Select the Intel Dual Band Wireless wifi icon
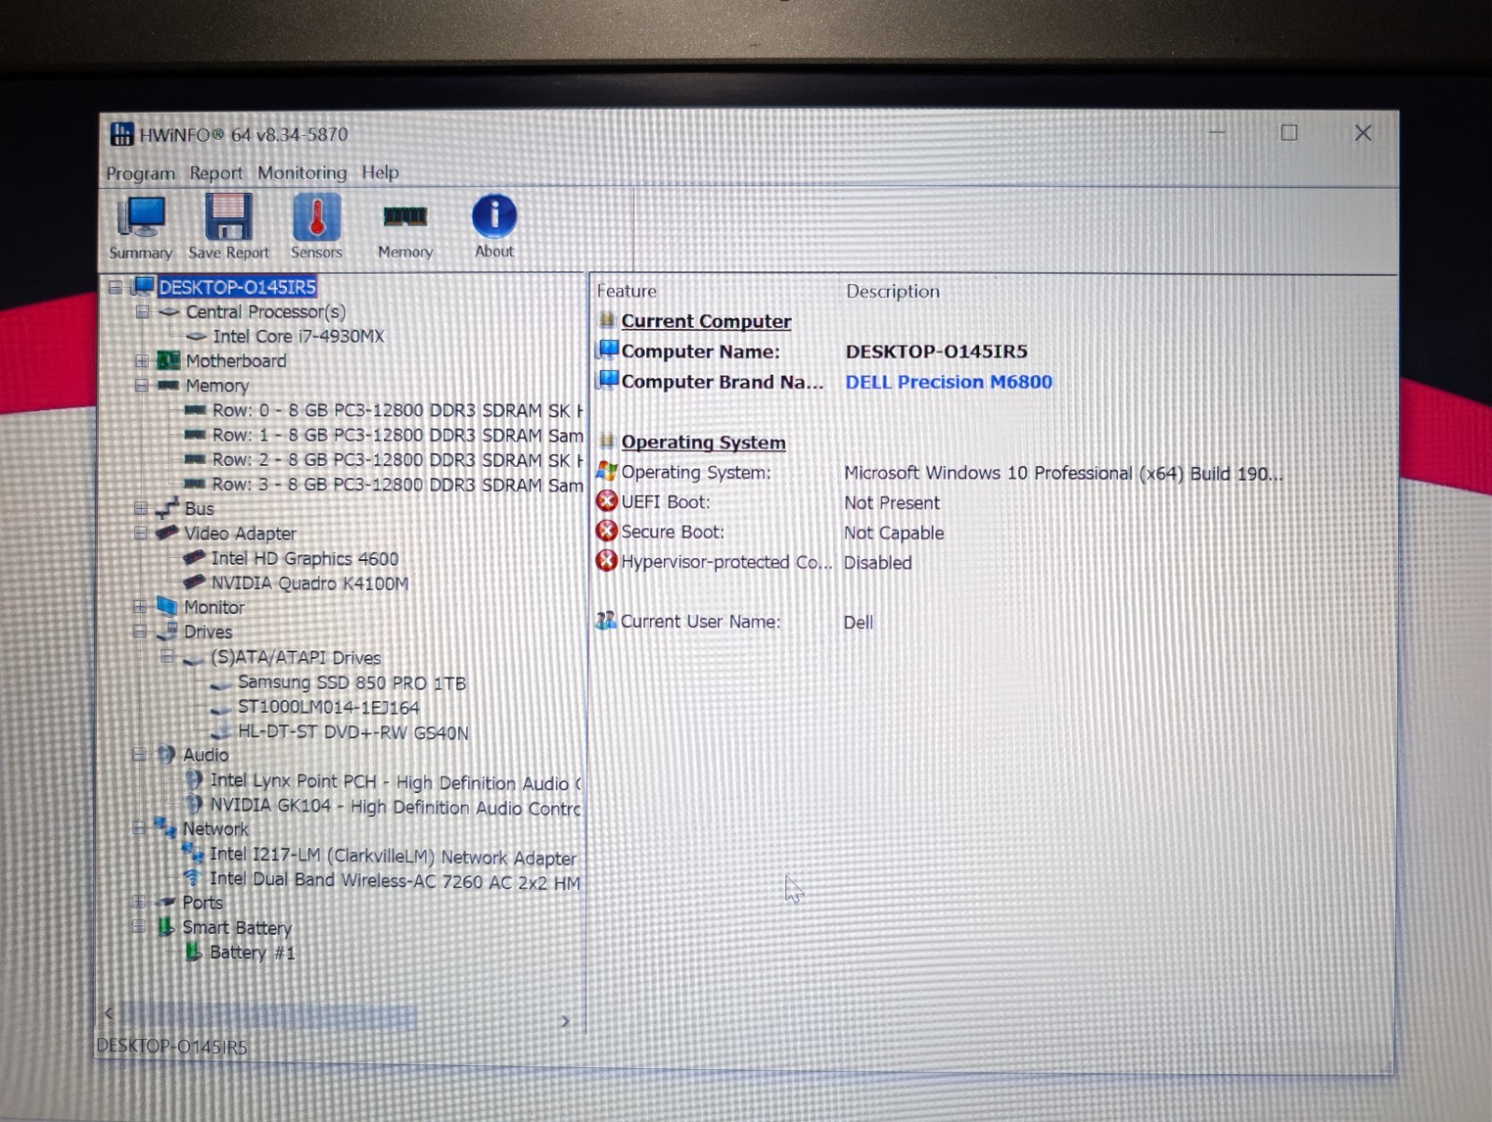Screen dimensions: 1492x1122 tap(193, 878)
